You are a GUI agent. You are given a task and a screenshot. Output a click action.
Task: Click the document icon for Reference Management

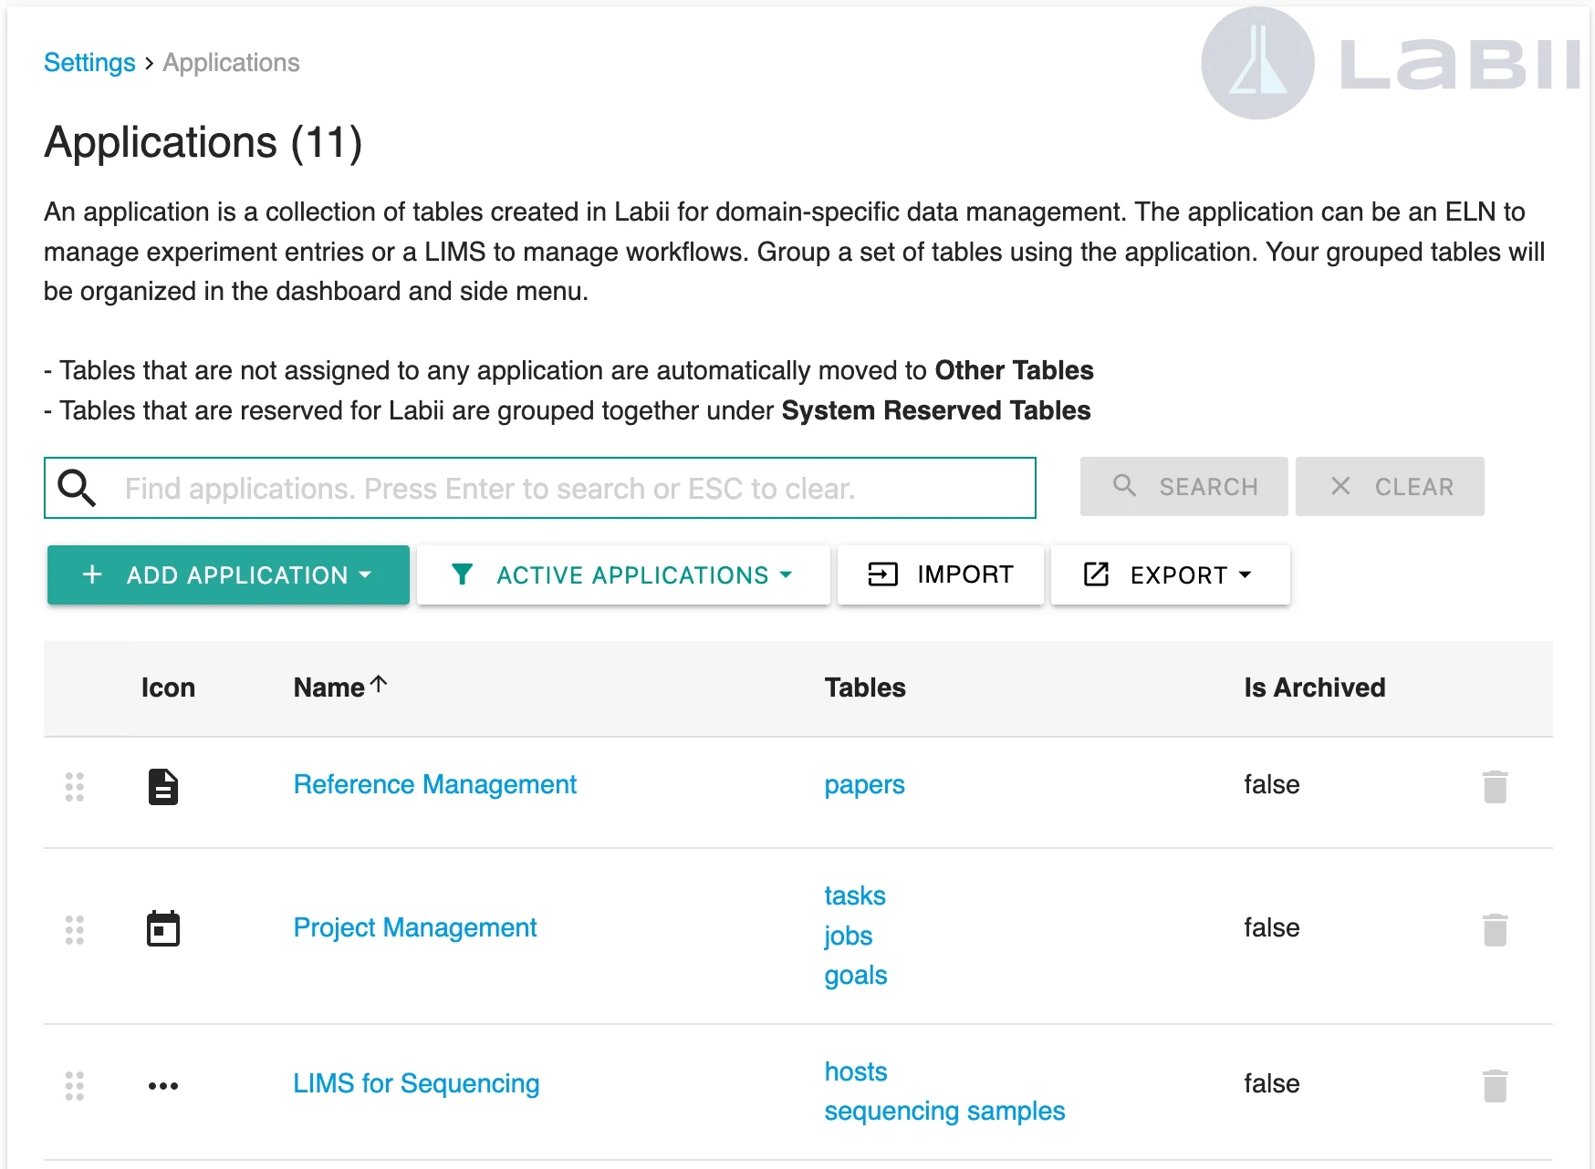point(163,786)
